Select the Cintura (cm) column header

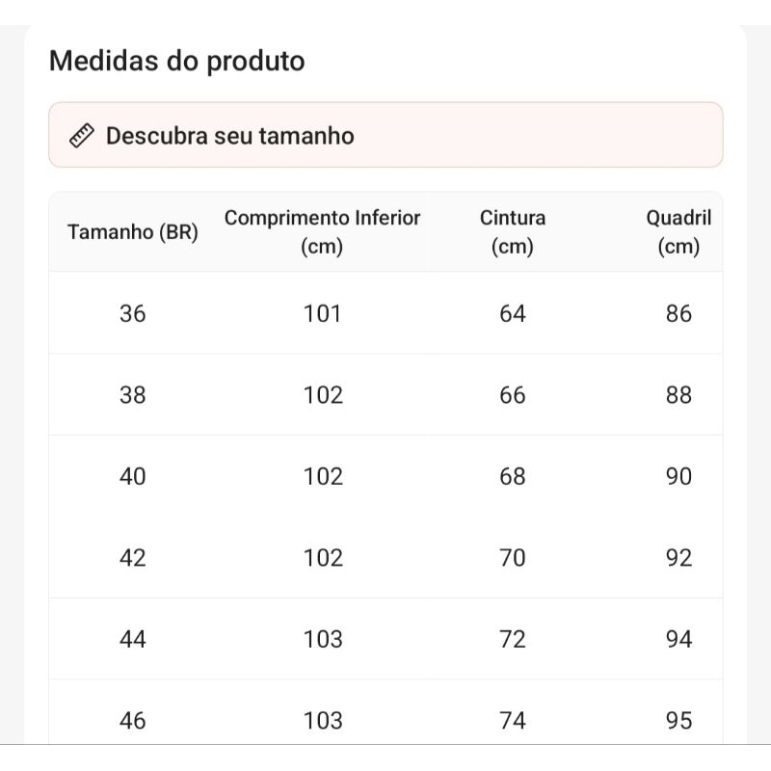click(x=513, y=232)
